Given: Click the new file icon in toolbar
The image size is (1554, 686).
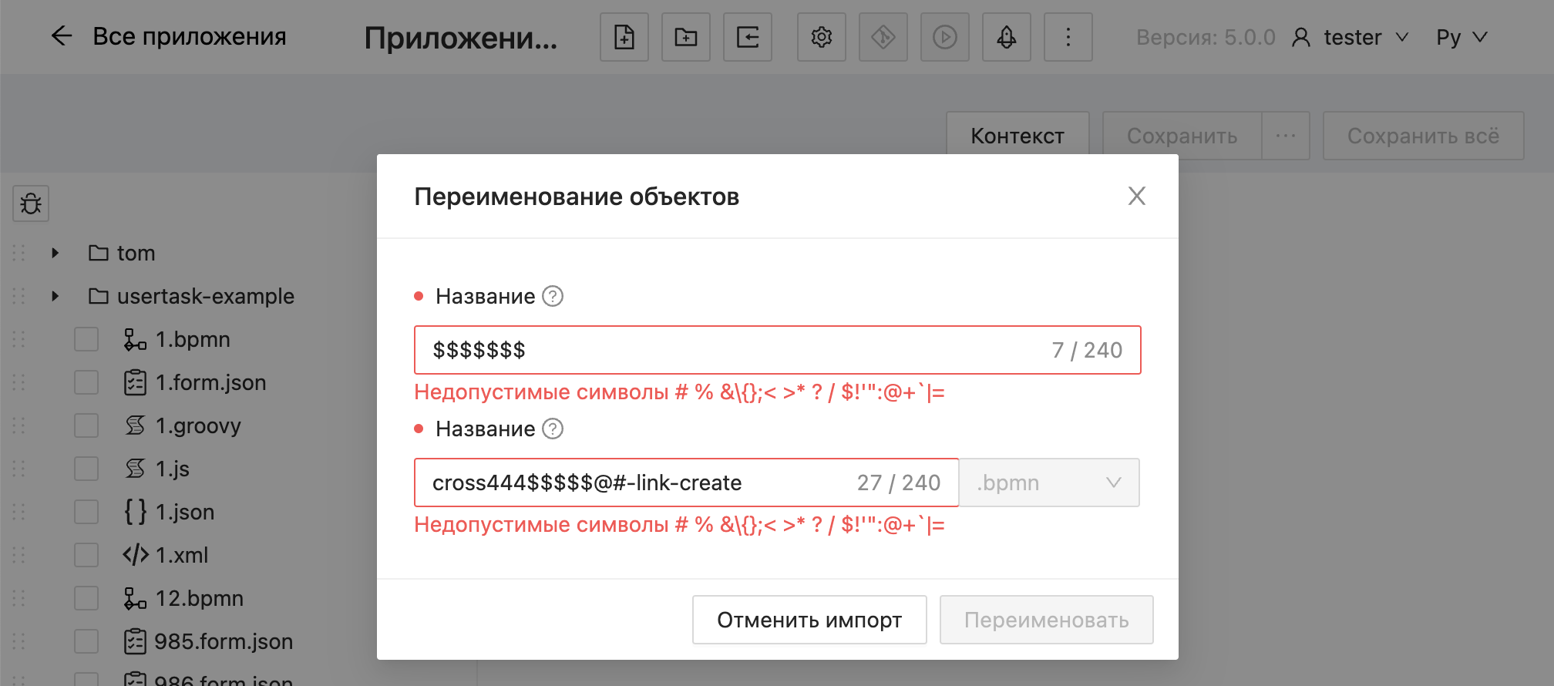Looking at the screenshot, I should 624,37.
